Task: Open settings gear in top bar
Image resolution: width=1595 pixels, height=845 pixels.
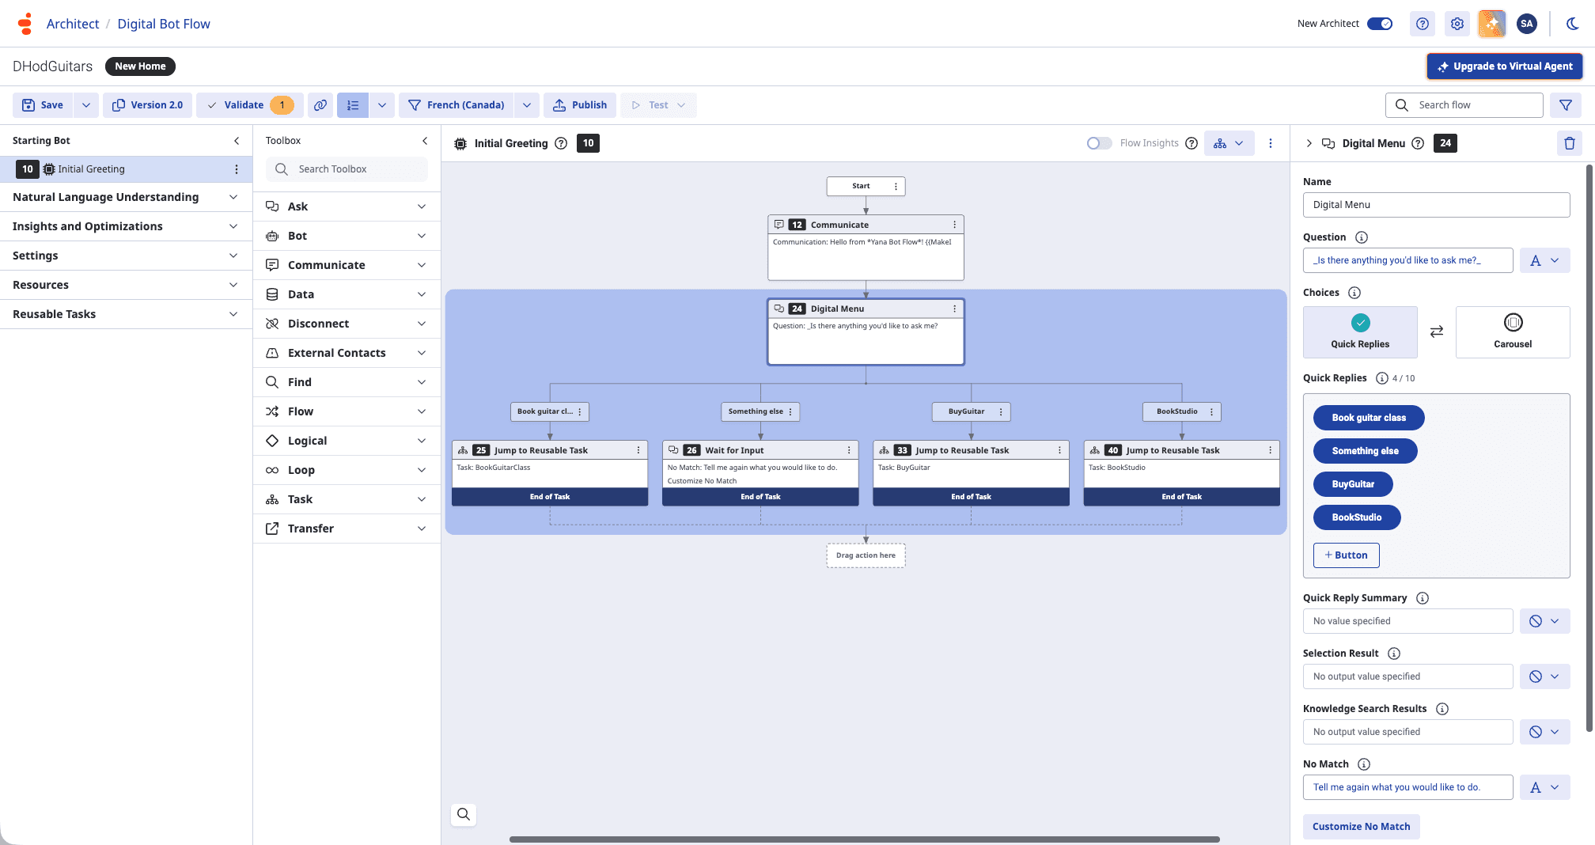Action: [x=1457, y=24]
